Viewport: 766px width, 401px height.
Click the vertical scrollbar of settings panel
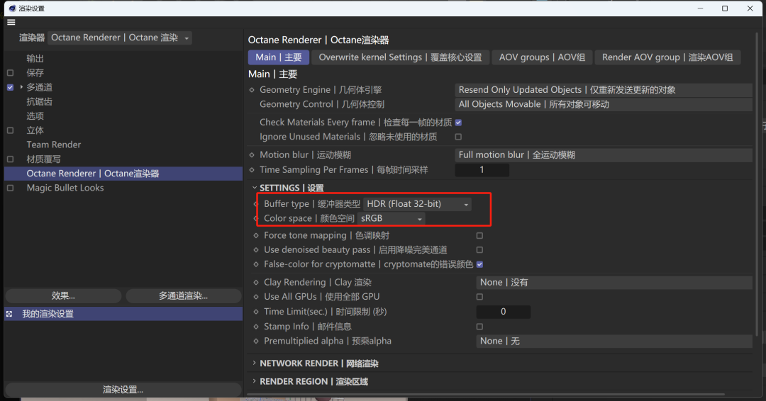(757, 184)
